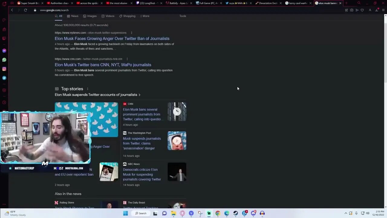Open the GX Cleaner sidebar icon
Viewport: 387px width, 218px height.
4,29
